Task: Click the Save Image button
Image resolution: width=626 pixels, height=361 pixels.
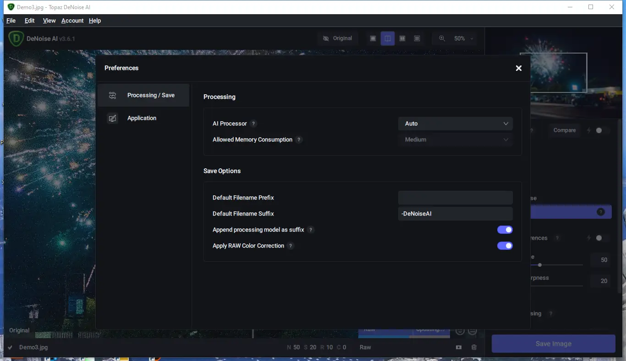Action: click(554, 344)
